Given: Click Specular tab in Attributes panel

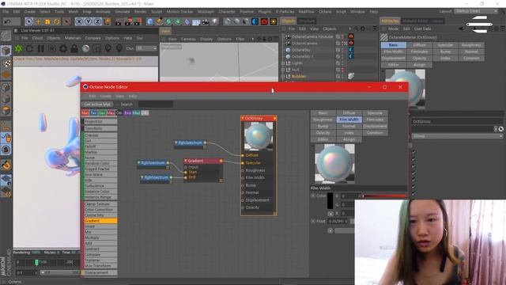Looking at the screenshot, I should coord(445,45).
